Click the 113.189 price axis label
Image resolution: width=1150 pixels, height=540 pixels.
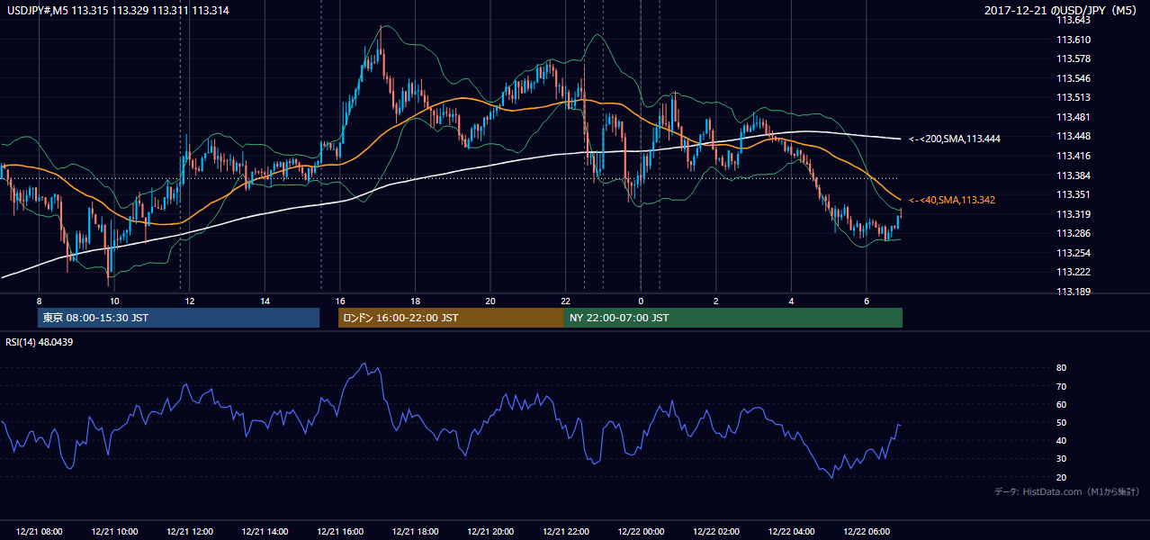1074,292
